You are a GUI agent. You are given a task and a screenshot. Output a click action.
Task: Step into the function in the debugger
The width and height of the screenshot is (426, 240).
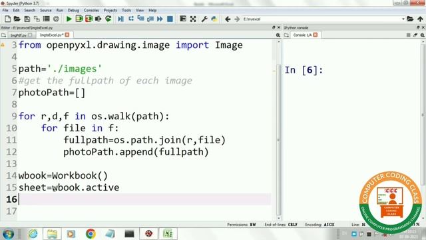[x=140, y=19]
